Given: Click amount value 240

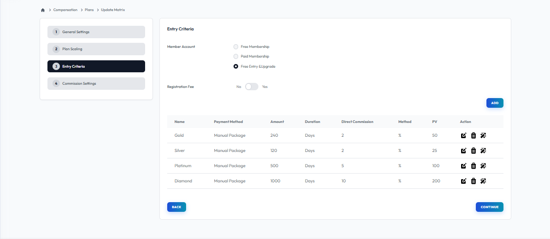Looking at the screenshot, I should [x=274, y=135].
